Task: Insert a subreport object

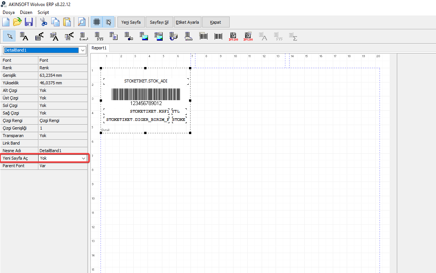Action: coord(174,36)
